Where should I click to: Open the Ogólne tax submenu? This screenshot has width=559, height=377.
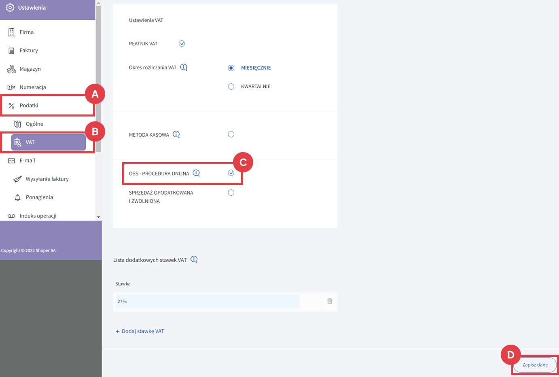coord(34,124)
